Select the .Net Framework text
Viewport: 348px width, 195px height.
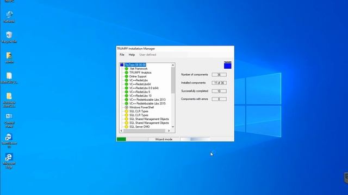(138, 69)
